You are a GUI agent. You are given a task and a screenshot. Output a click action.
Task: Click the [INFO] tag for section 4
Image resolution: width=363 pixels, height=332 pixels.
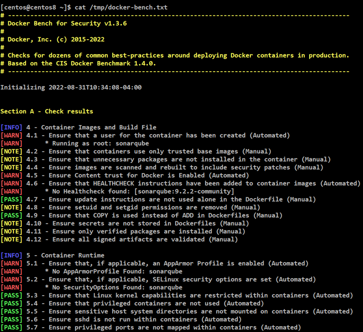tap(11, 127)
